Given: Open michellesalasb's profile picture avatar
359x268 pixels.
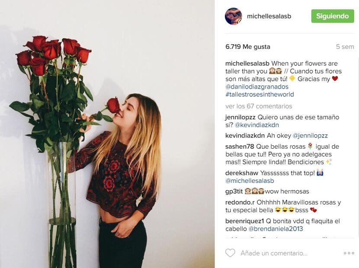Looking at the screenshot, I should coord(234,16).
